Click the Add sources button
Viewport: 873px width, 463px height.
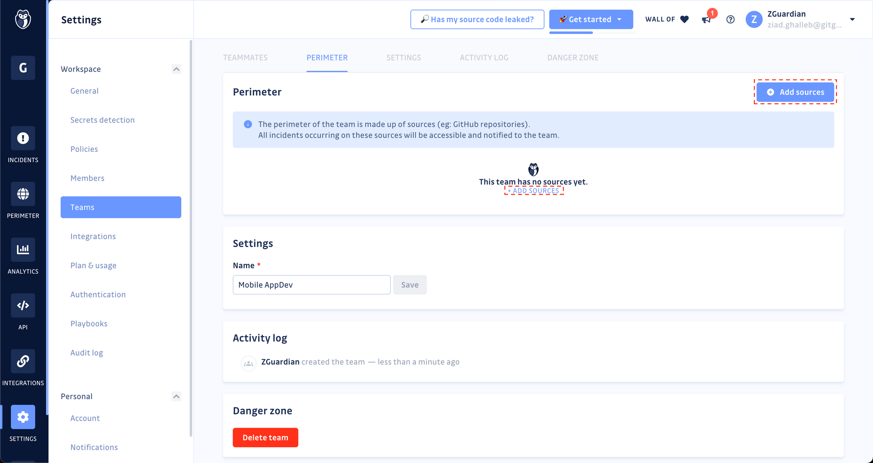point(795,92)
